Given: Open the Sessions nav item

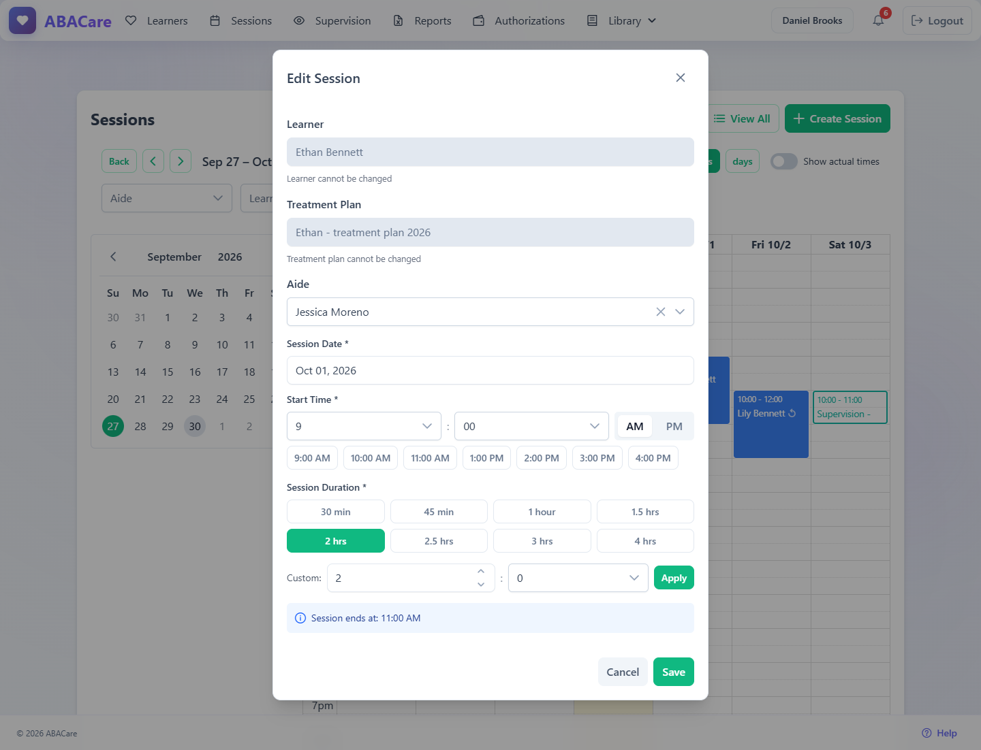Looking at the screenshot, I should [x=240, y=20].
